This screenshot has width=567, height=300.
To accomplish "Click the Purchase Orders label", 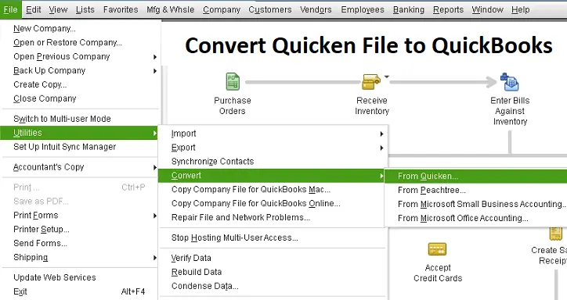I will (x=233, y=105).
